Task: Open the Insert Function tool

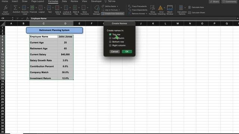Action: pos(6,10)
